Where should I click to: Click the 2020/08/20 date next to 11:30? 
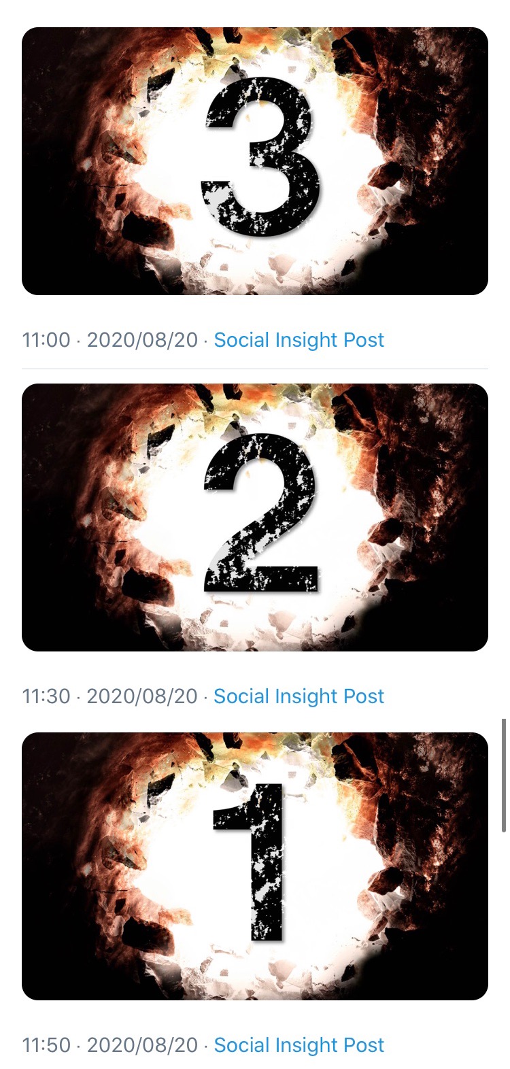coord(142,696)
